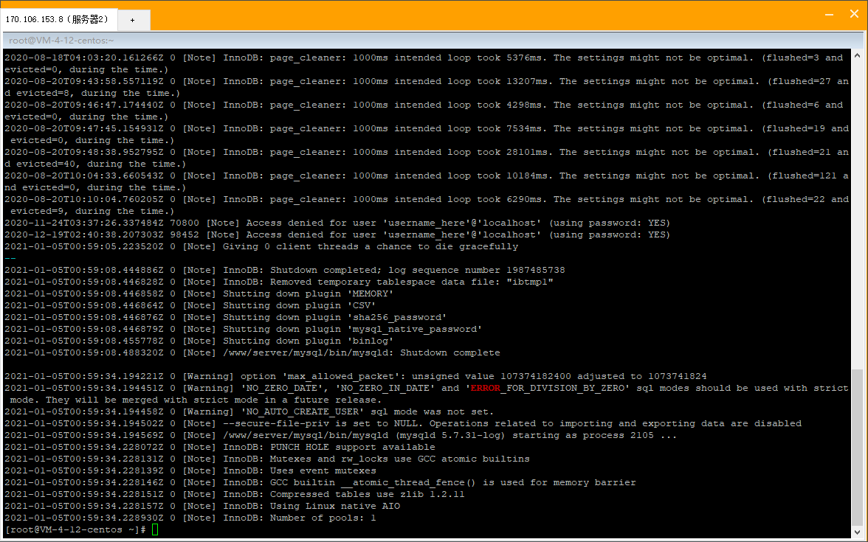Click the green '--' separator line
Viewport: 868px width, 542px height.
(x=10, y=258)
